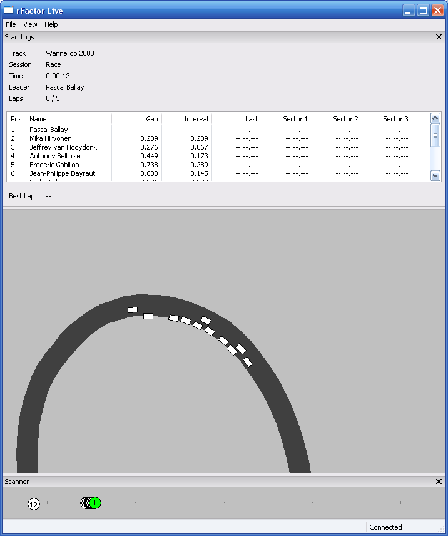Open the File menu

tap(11, 24)
